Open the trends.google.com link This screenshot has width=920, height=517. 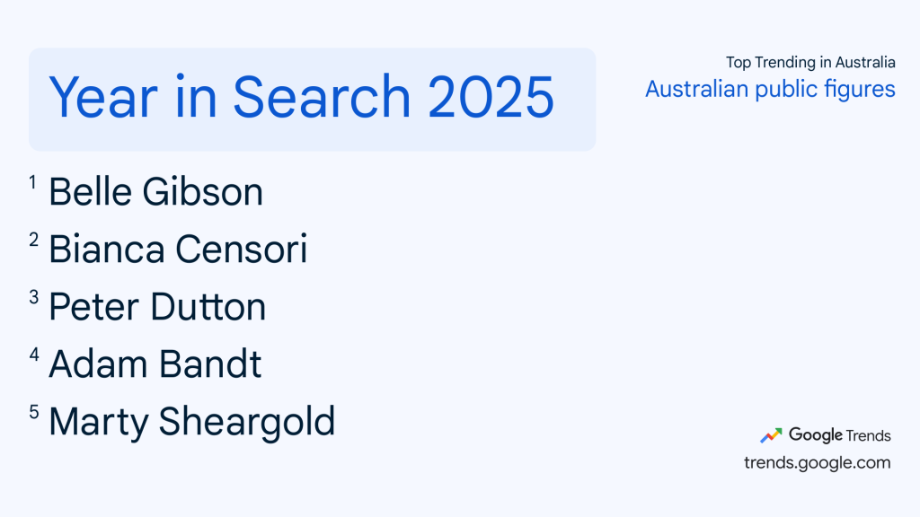(x=817, y=463)
